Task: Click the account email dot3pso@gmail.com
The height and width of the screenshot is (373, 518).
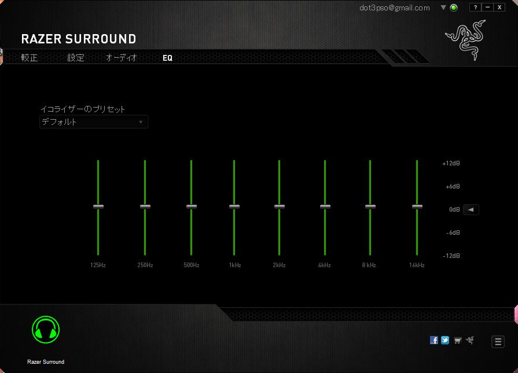Action: coord(395,8)
